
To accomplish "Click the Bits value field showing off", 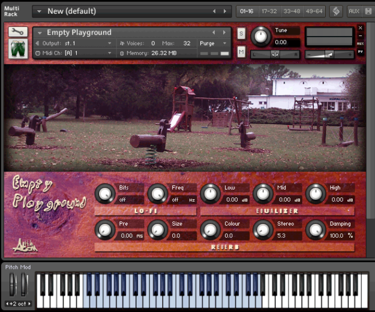I will tap(130, 200).
